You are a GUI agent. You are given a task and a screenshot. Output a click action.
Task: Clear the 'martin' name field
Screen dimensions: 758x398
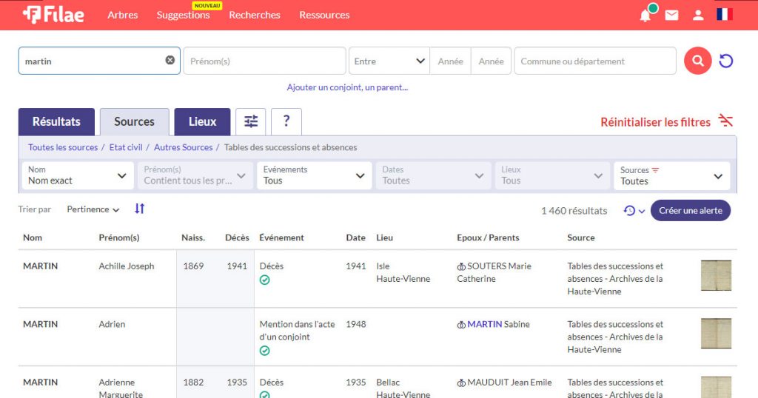[170, 61]
